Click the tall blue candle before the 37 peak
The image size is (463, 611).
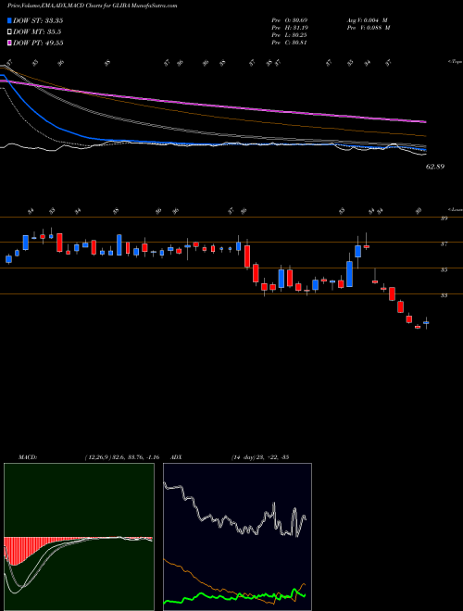click(350, 274)
